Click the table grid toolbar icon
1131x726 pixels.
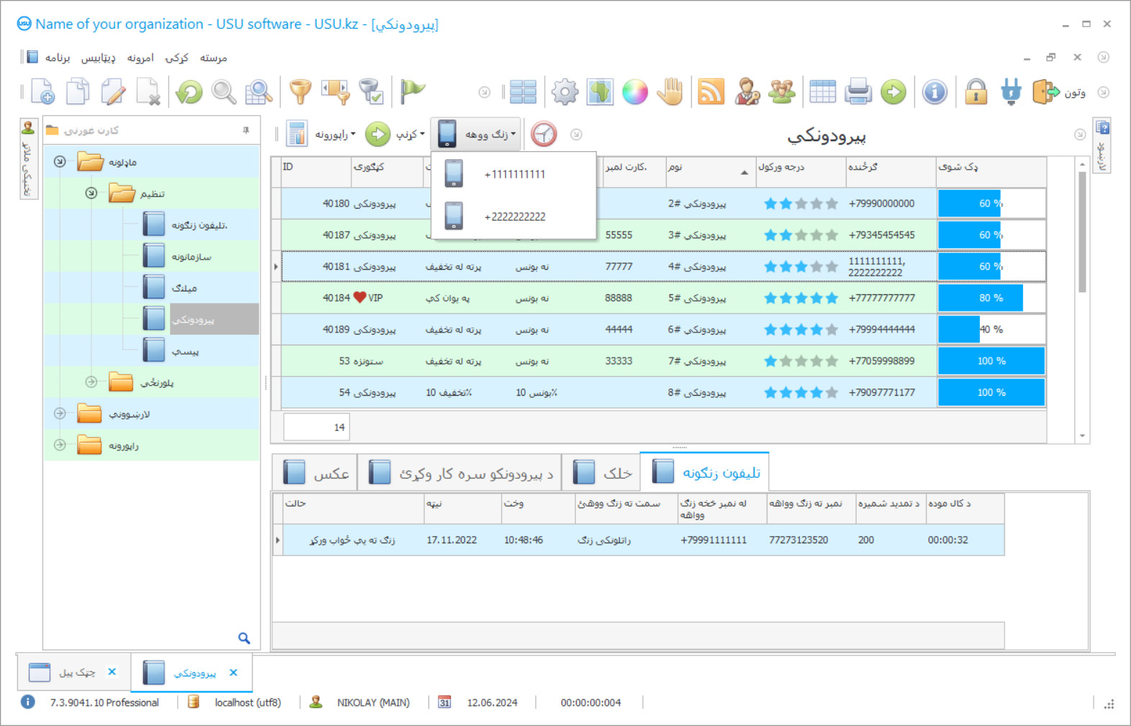pos(823,92)
